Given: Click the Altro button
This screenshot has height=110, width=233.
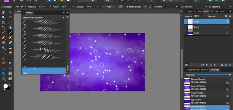Looking at the screenshot, I should coord(109,7).
